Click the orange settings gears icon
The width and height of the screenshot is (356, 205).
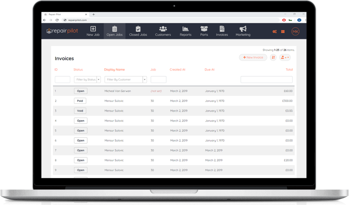click(x=274, y=32)
